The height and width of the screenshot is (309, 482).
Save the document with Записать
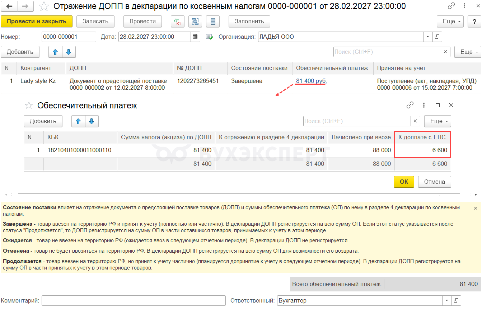[95, 22]
